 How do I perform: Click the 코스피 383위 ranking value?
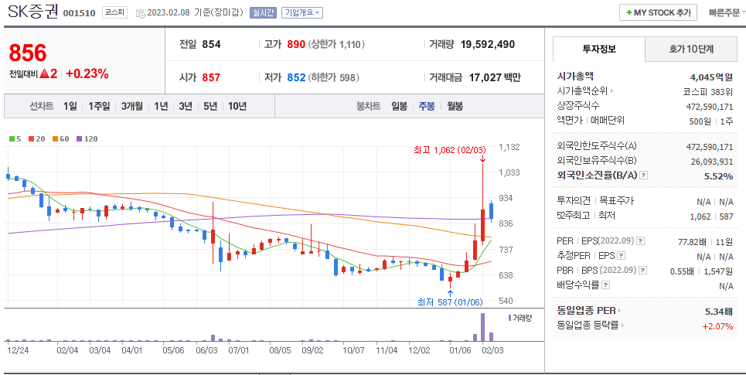[708, 92]
